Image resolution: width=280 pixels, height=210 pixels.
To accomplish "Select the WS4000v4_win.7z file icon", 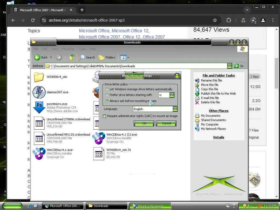I will (99, 154).
